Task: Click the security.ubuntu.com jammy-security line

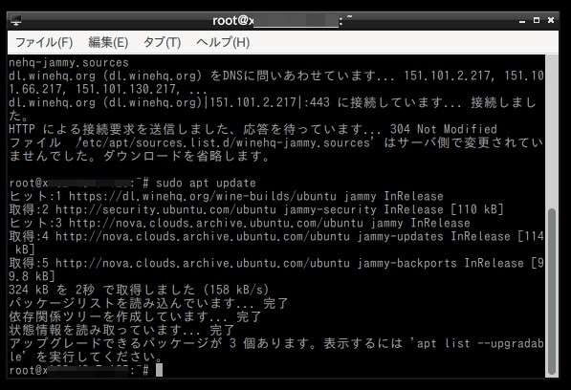Action: point(256,209)
